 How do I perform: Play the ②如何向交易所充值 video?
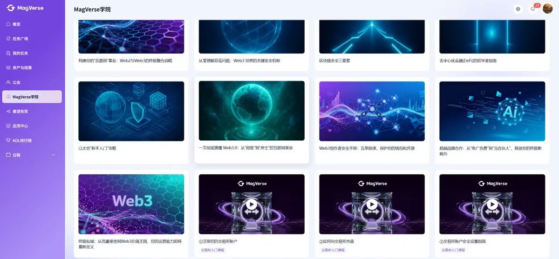(x=372, y=205)
